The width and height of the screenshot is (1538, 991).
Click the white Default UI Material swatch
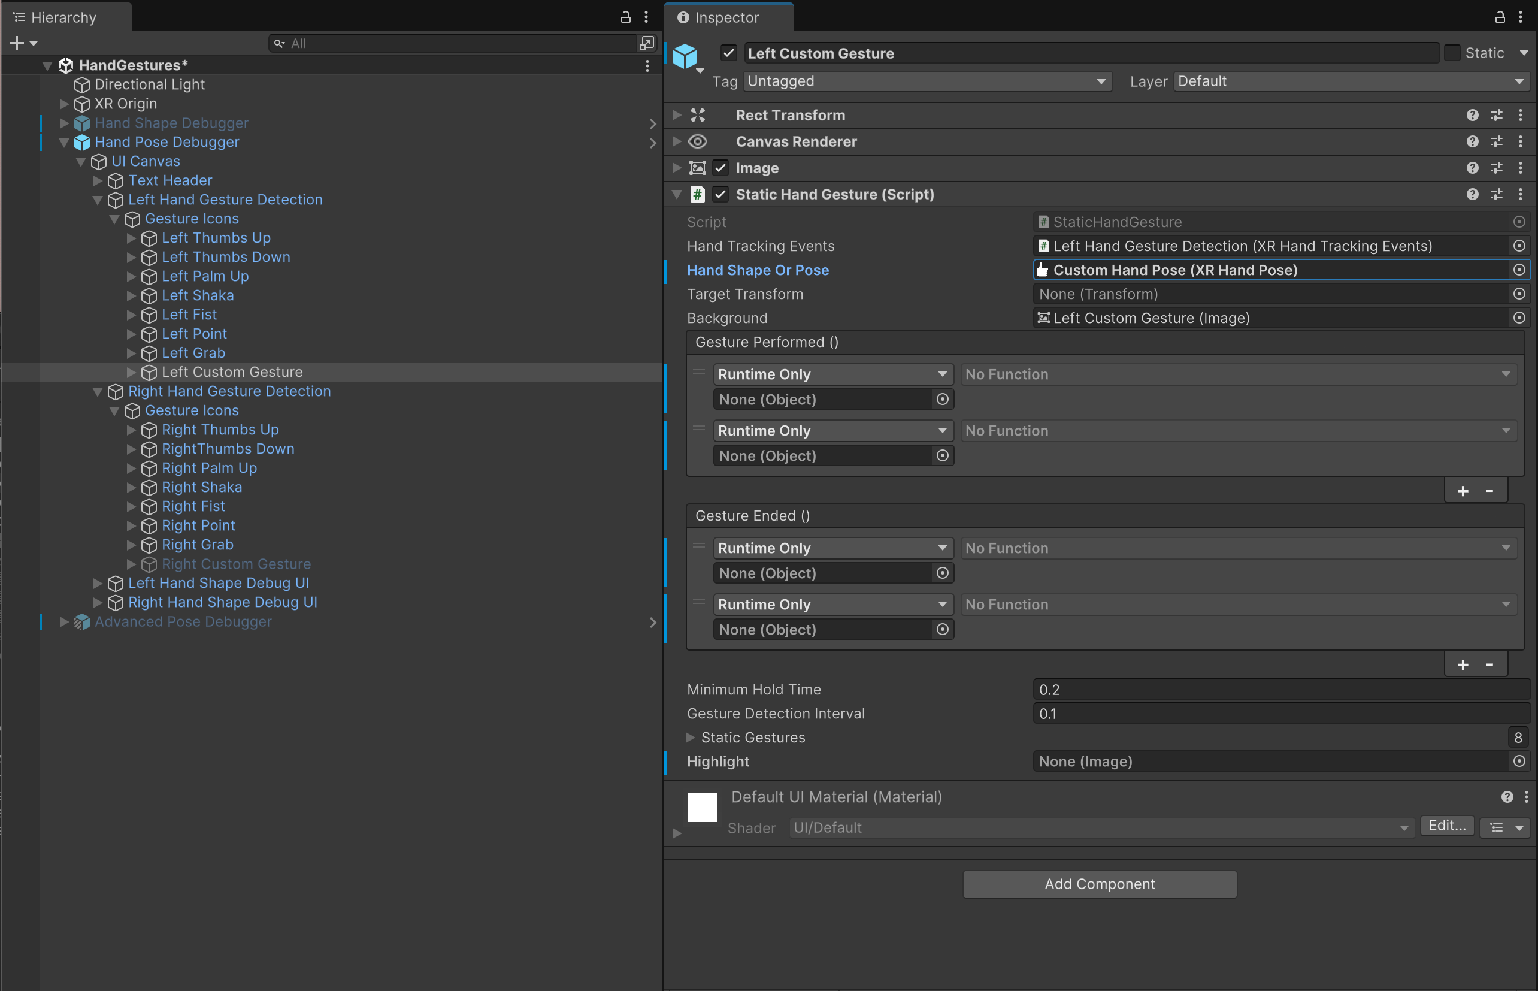pos(702,807)
